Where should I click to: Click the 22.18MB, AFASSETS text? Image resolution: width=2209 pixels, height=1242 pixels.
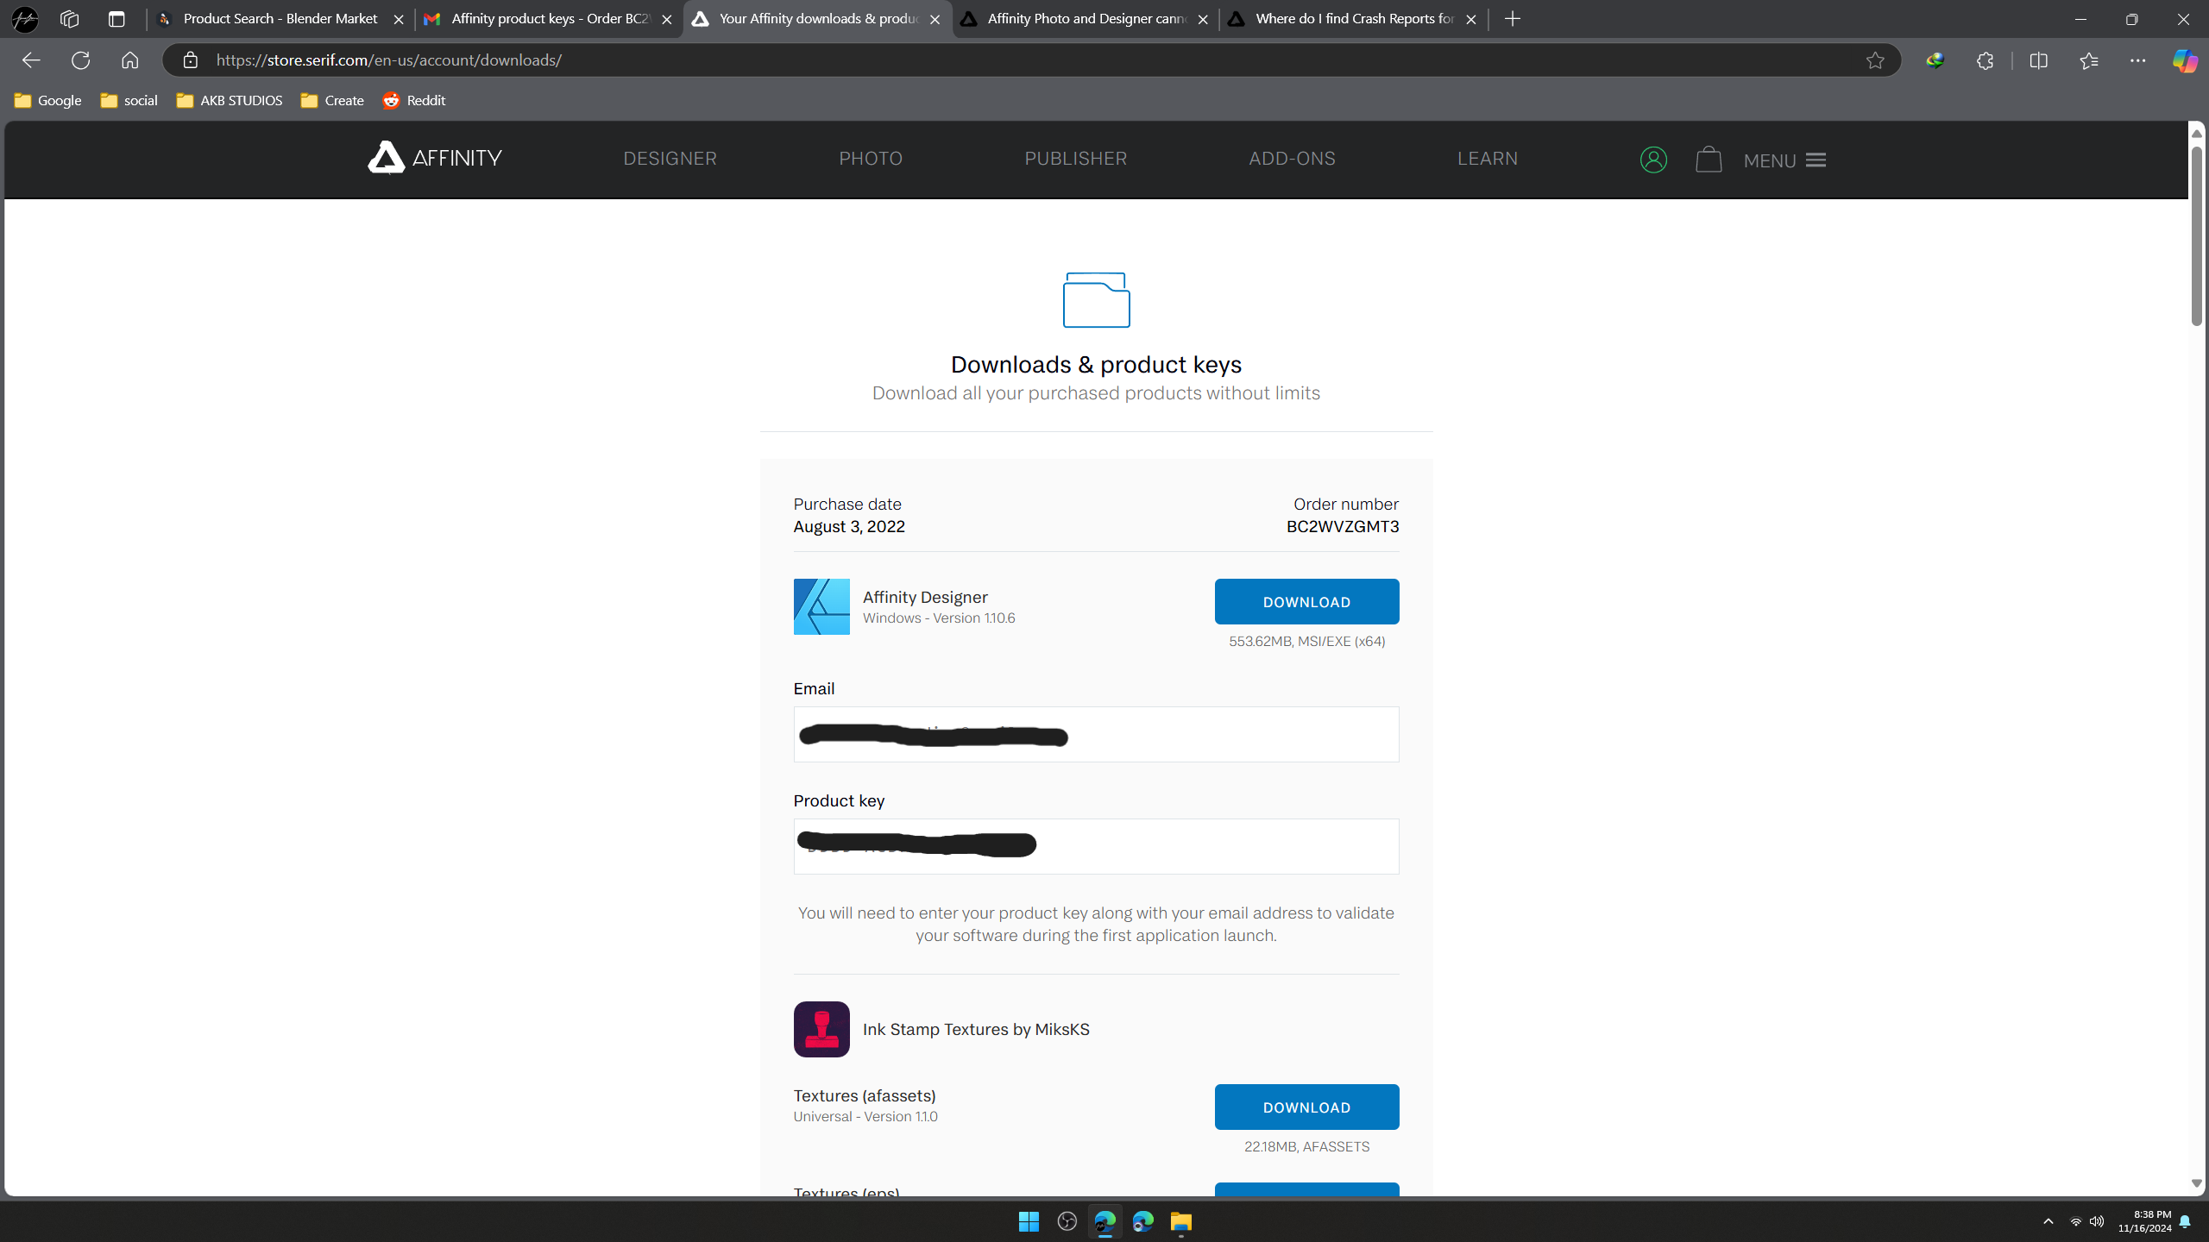1306,1146
